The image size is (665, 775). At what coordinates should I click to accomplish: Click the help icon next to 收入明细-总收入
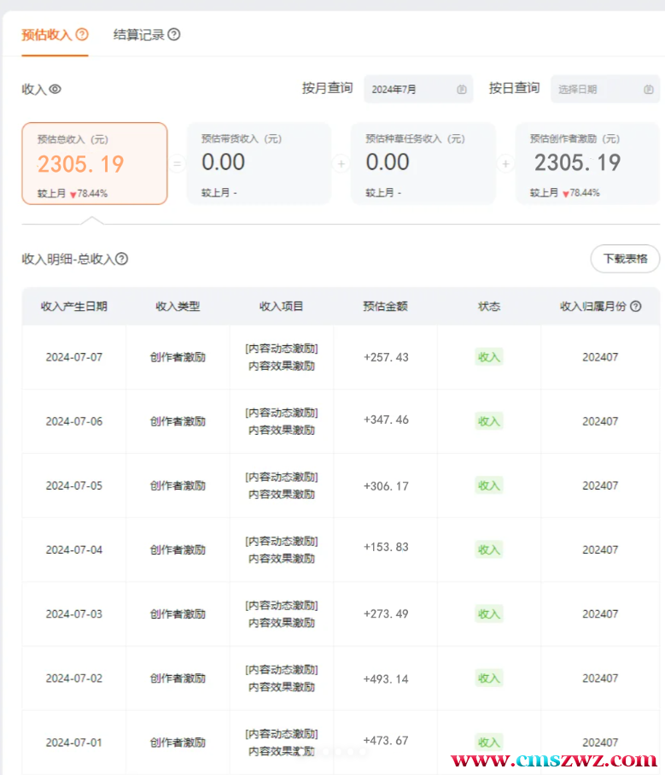(x=122, y=259)
